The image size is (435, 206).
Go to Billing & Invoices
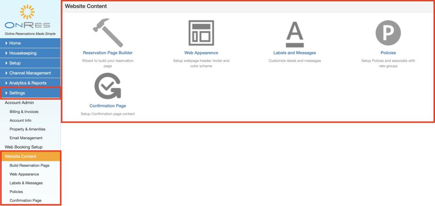[24, 112]
